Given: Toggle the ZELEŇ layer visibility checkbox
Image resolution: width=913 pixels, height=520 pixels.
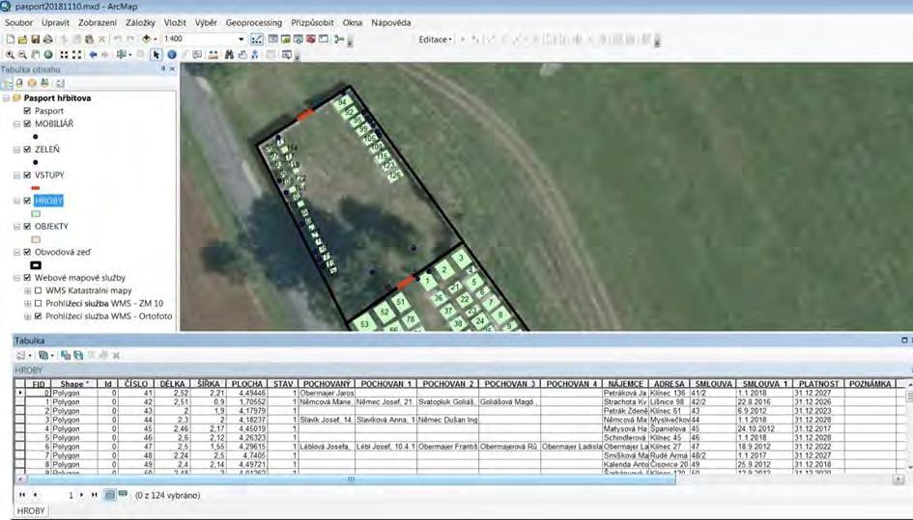Looking at the screenshot, I should pos(27,149).
